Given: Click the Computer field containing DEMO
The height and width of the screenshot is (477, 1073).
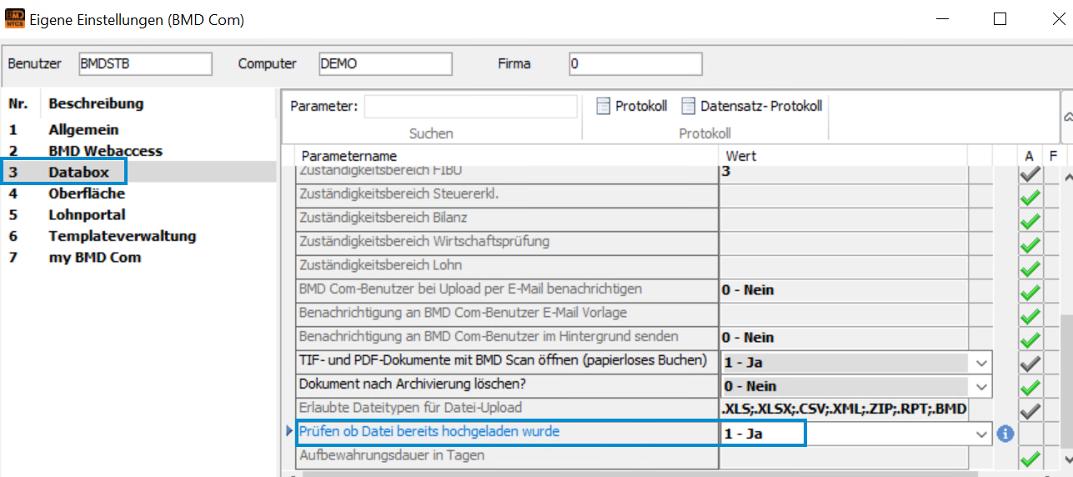Looking at the screenshot, I should 385,64.
